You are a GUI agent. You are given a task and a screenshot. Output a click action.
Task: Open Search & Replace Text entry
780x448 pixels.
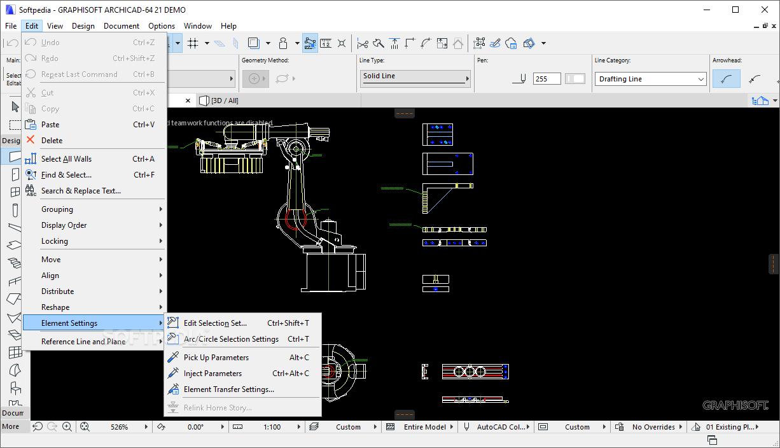tap(94, 191)
